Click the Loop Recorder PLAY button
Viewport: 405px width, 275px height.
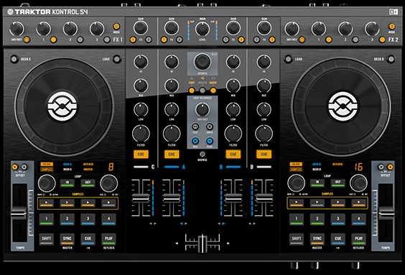(210, 141)
